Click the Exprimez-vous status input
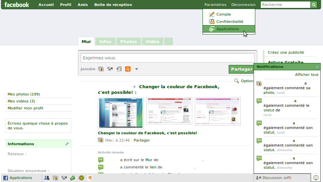 167,58
